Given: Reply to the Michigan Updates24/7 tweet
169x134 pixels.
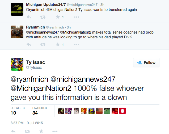Looking at the screenshot, I should click(29, 17).
